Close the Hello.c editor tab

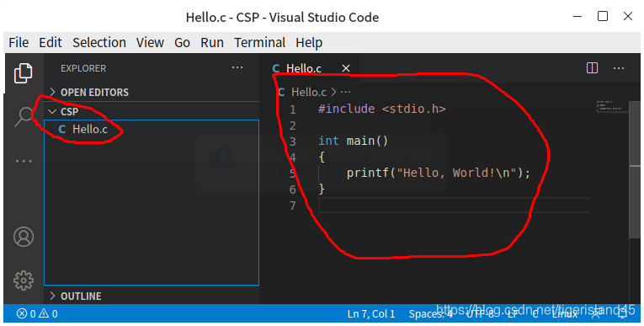[x=346, y=68]
